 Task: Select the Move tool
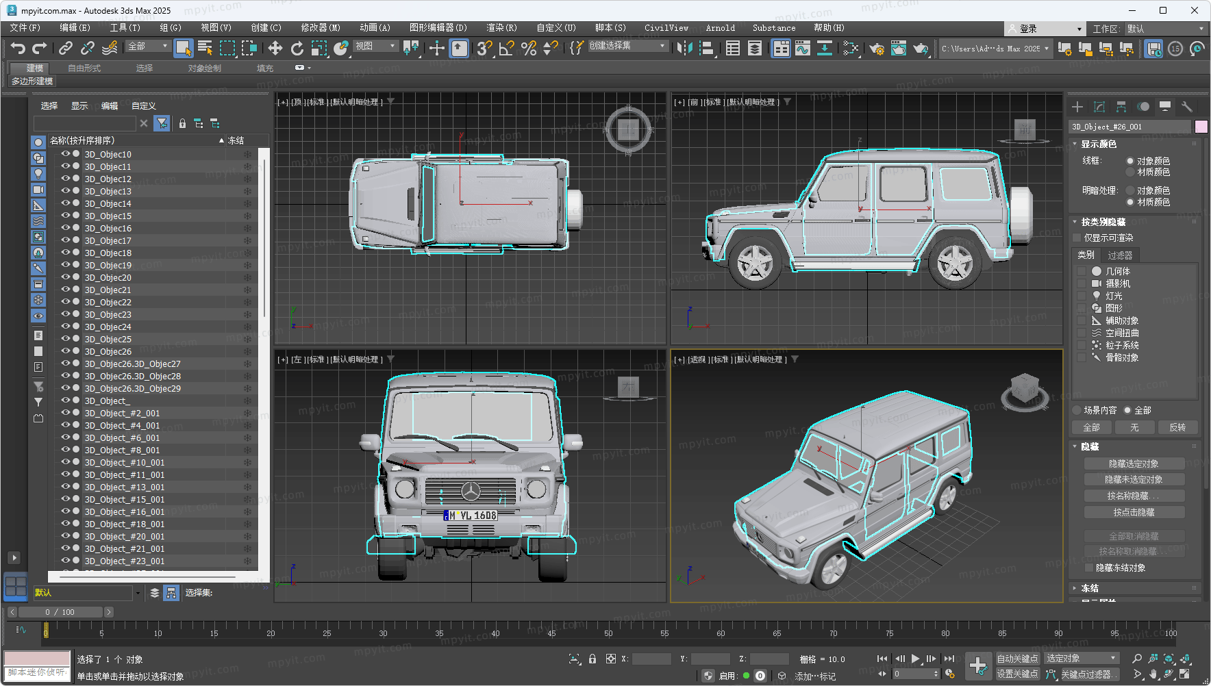tap(275, 48)
